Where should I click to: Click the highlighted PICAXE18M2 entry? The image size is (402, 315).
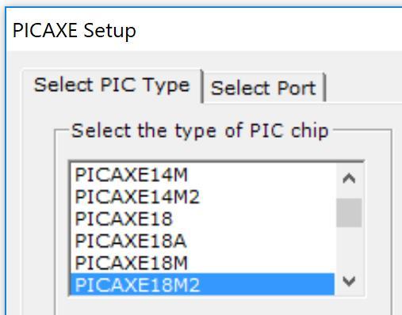(202, 284)
